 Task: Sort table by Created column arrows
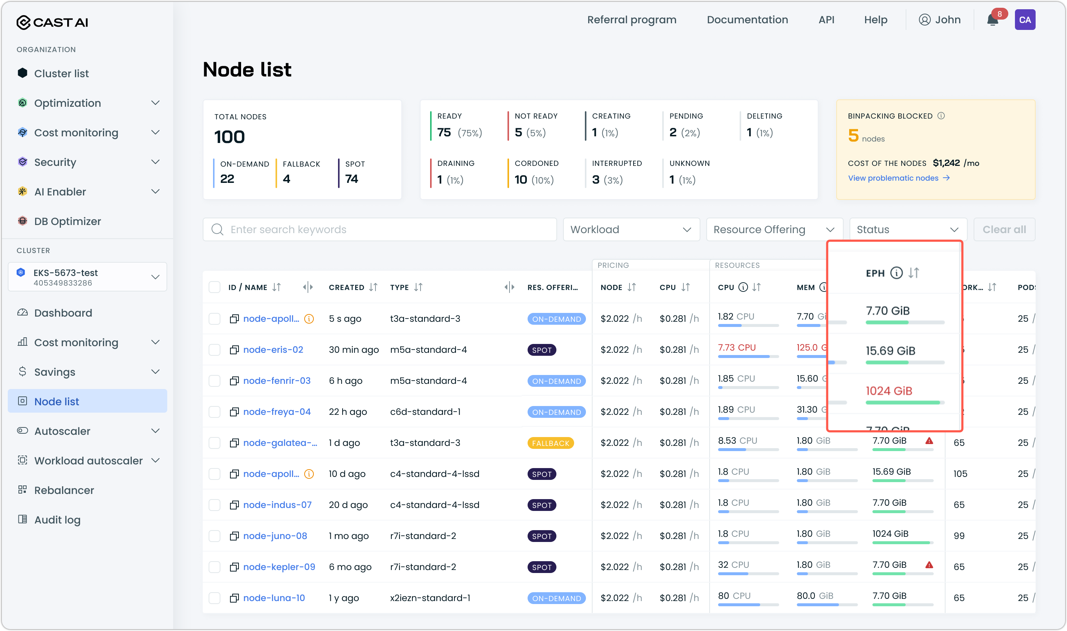point(373,287)
